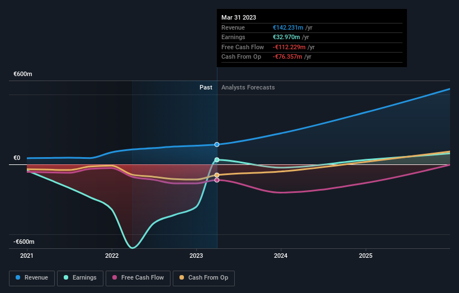Click the Mar 31 2023 tooltip date
The width and height of the screenshot is (459, 293).
(x=239, y=17)
